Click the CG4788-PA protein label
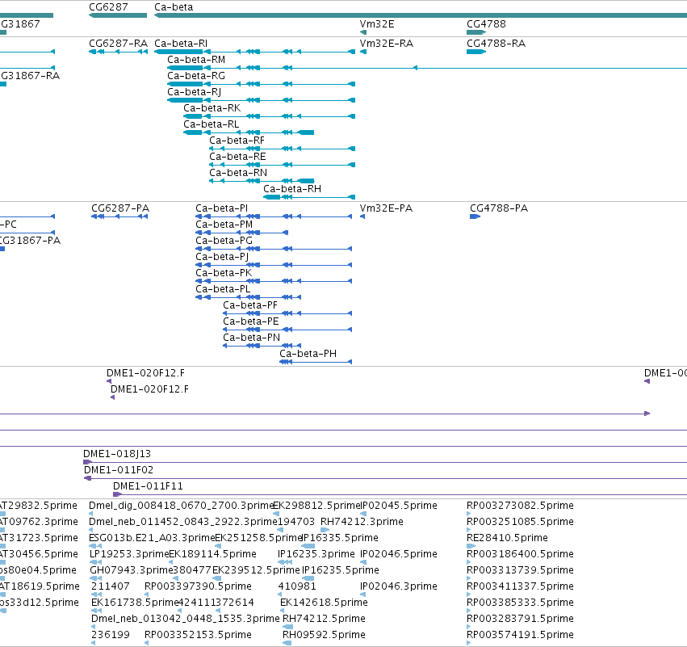The image size is (687, 647). [x=499, y=208]
